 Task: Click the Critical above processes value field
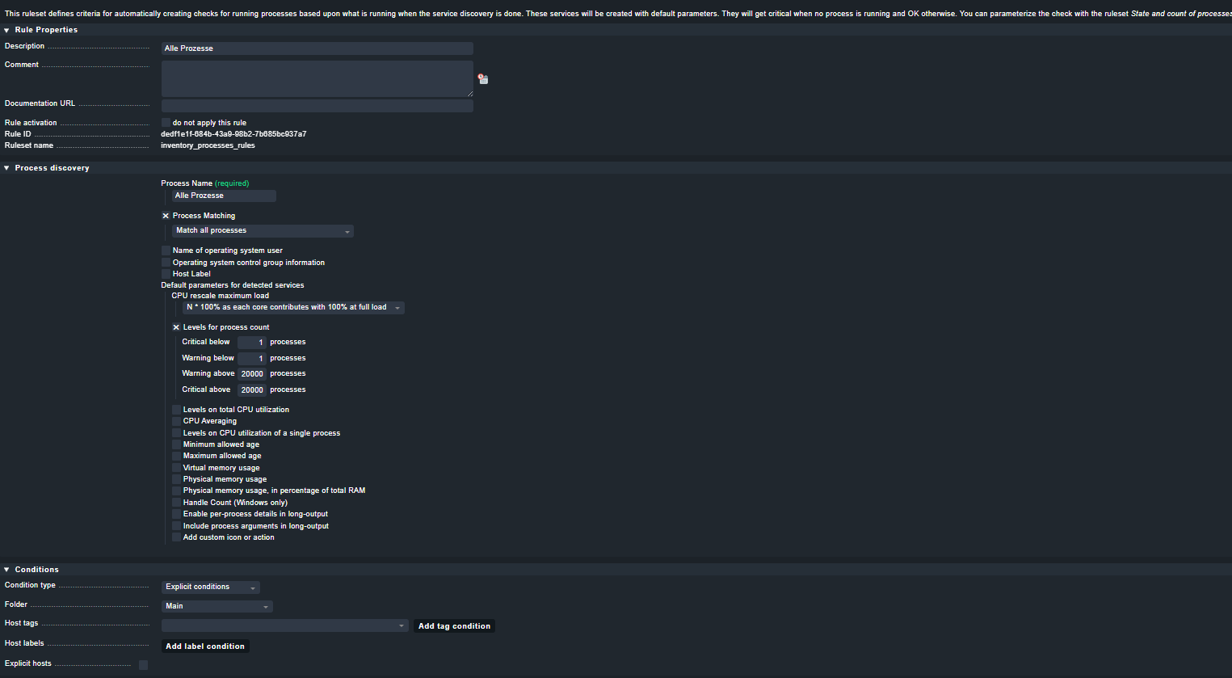[x=252, y=390]
